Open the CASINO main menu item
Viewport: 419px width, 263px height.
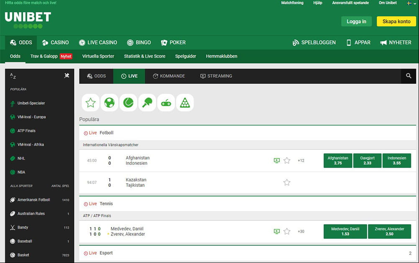[x=55, y=43]
